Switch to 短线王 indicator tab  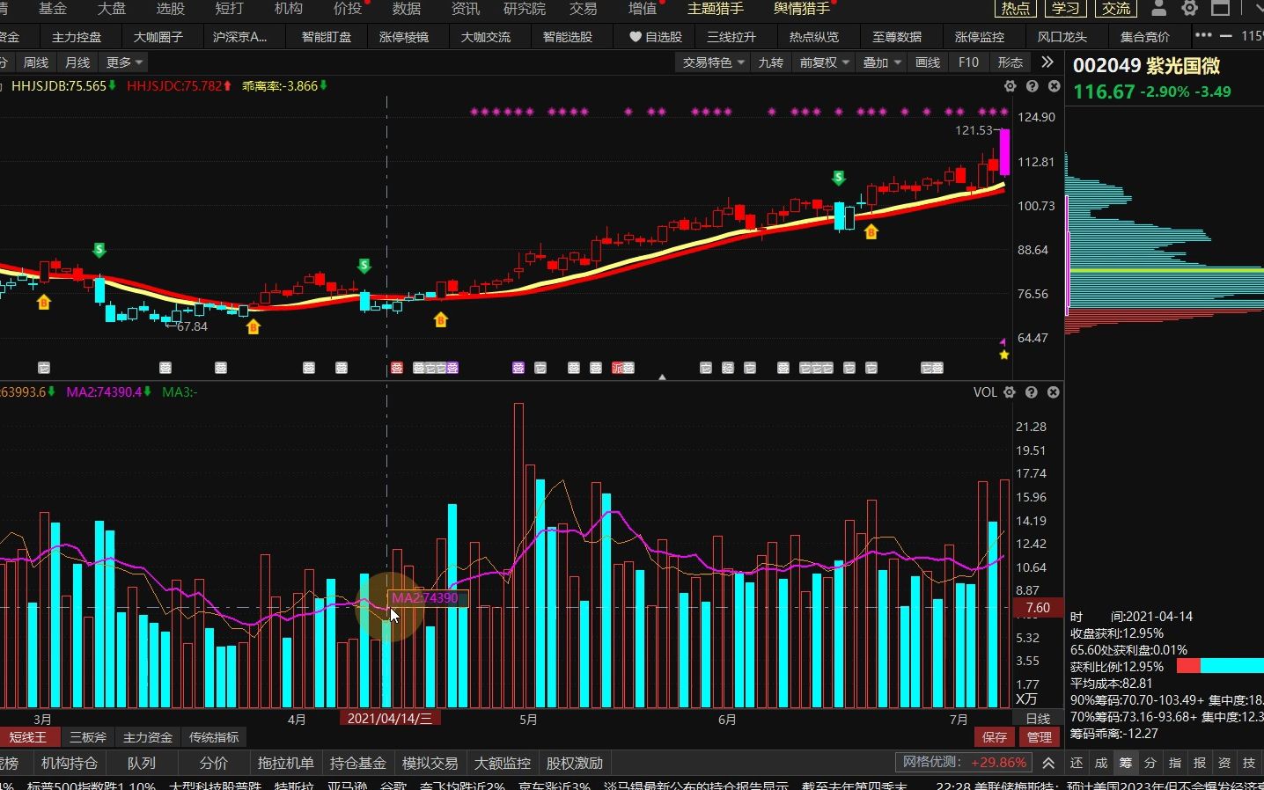pos(28,737)
